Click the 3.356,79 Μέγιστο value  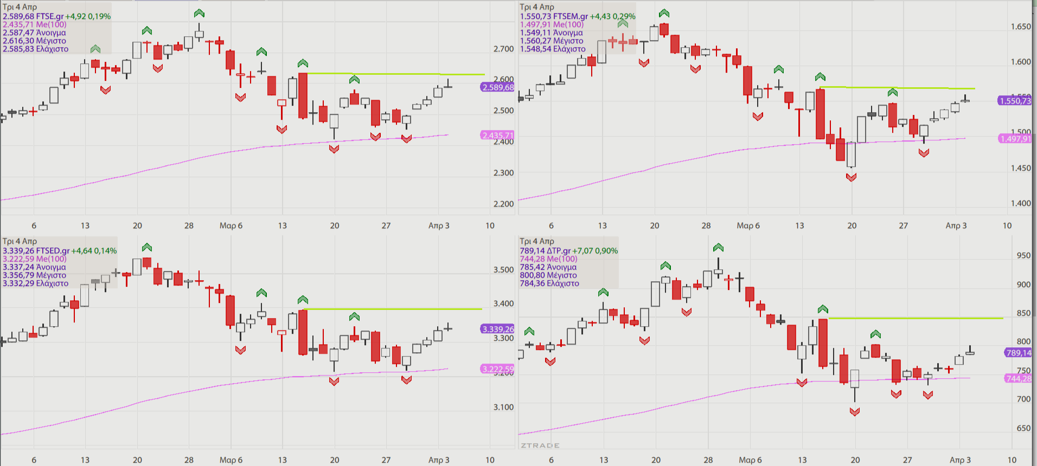(34, 275)
